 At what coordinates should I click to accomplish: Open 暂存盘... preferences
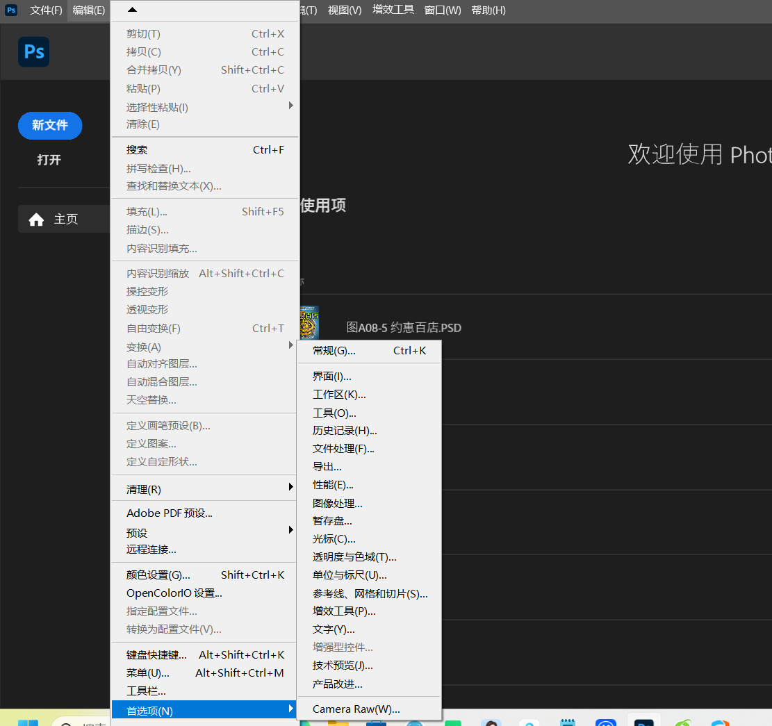pos(369,521)
